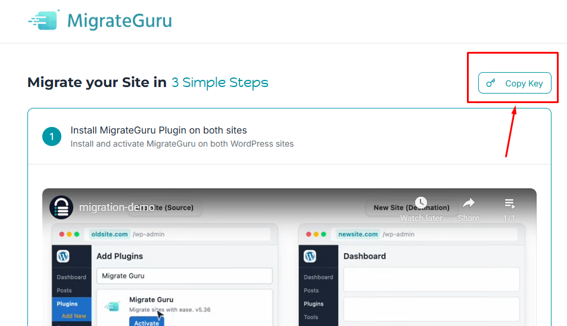
Task: Open the MigrateGuru wordmark in the header
Action: (x=119, y=21)
